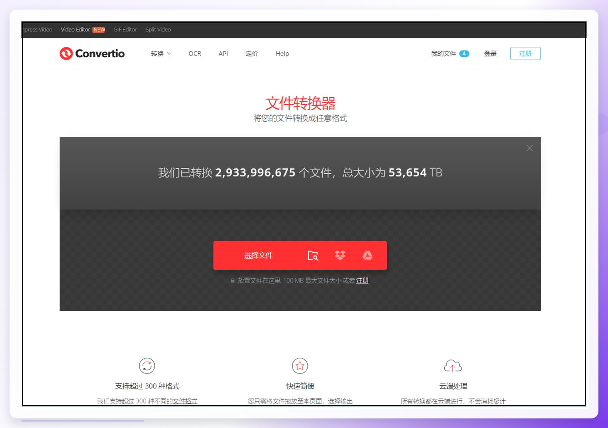Click the star icon above 快速简便
The height and width of the screenshot is (428, 608).
[300, 366]
